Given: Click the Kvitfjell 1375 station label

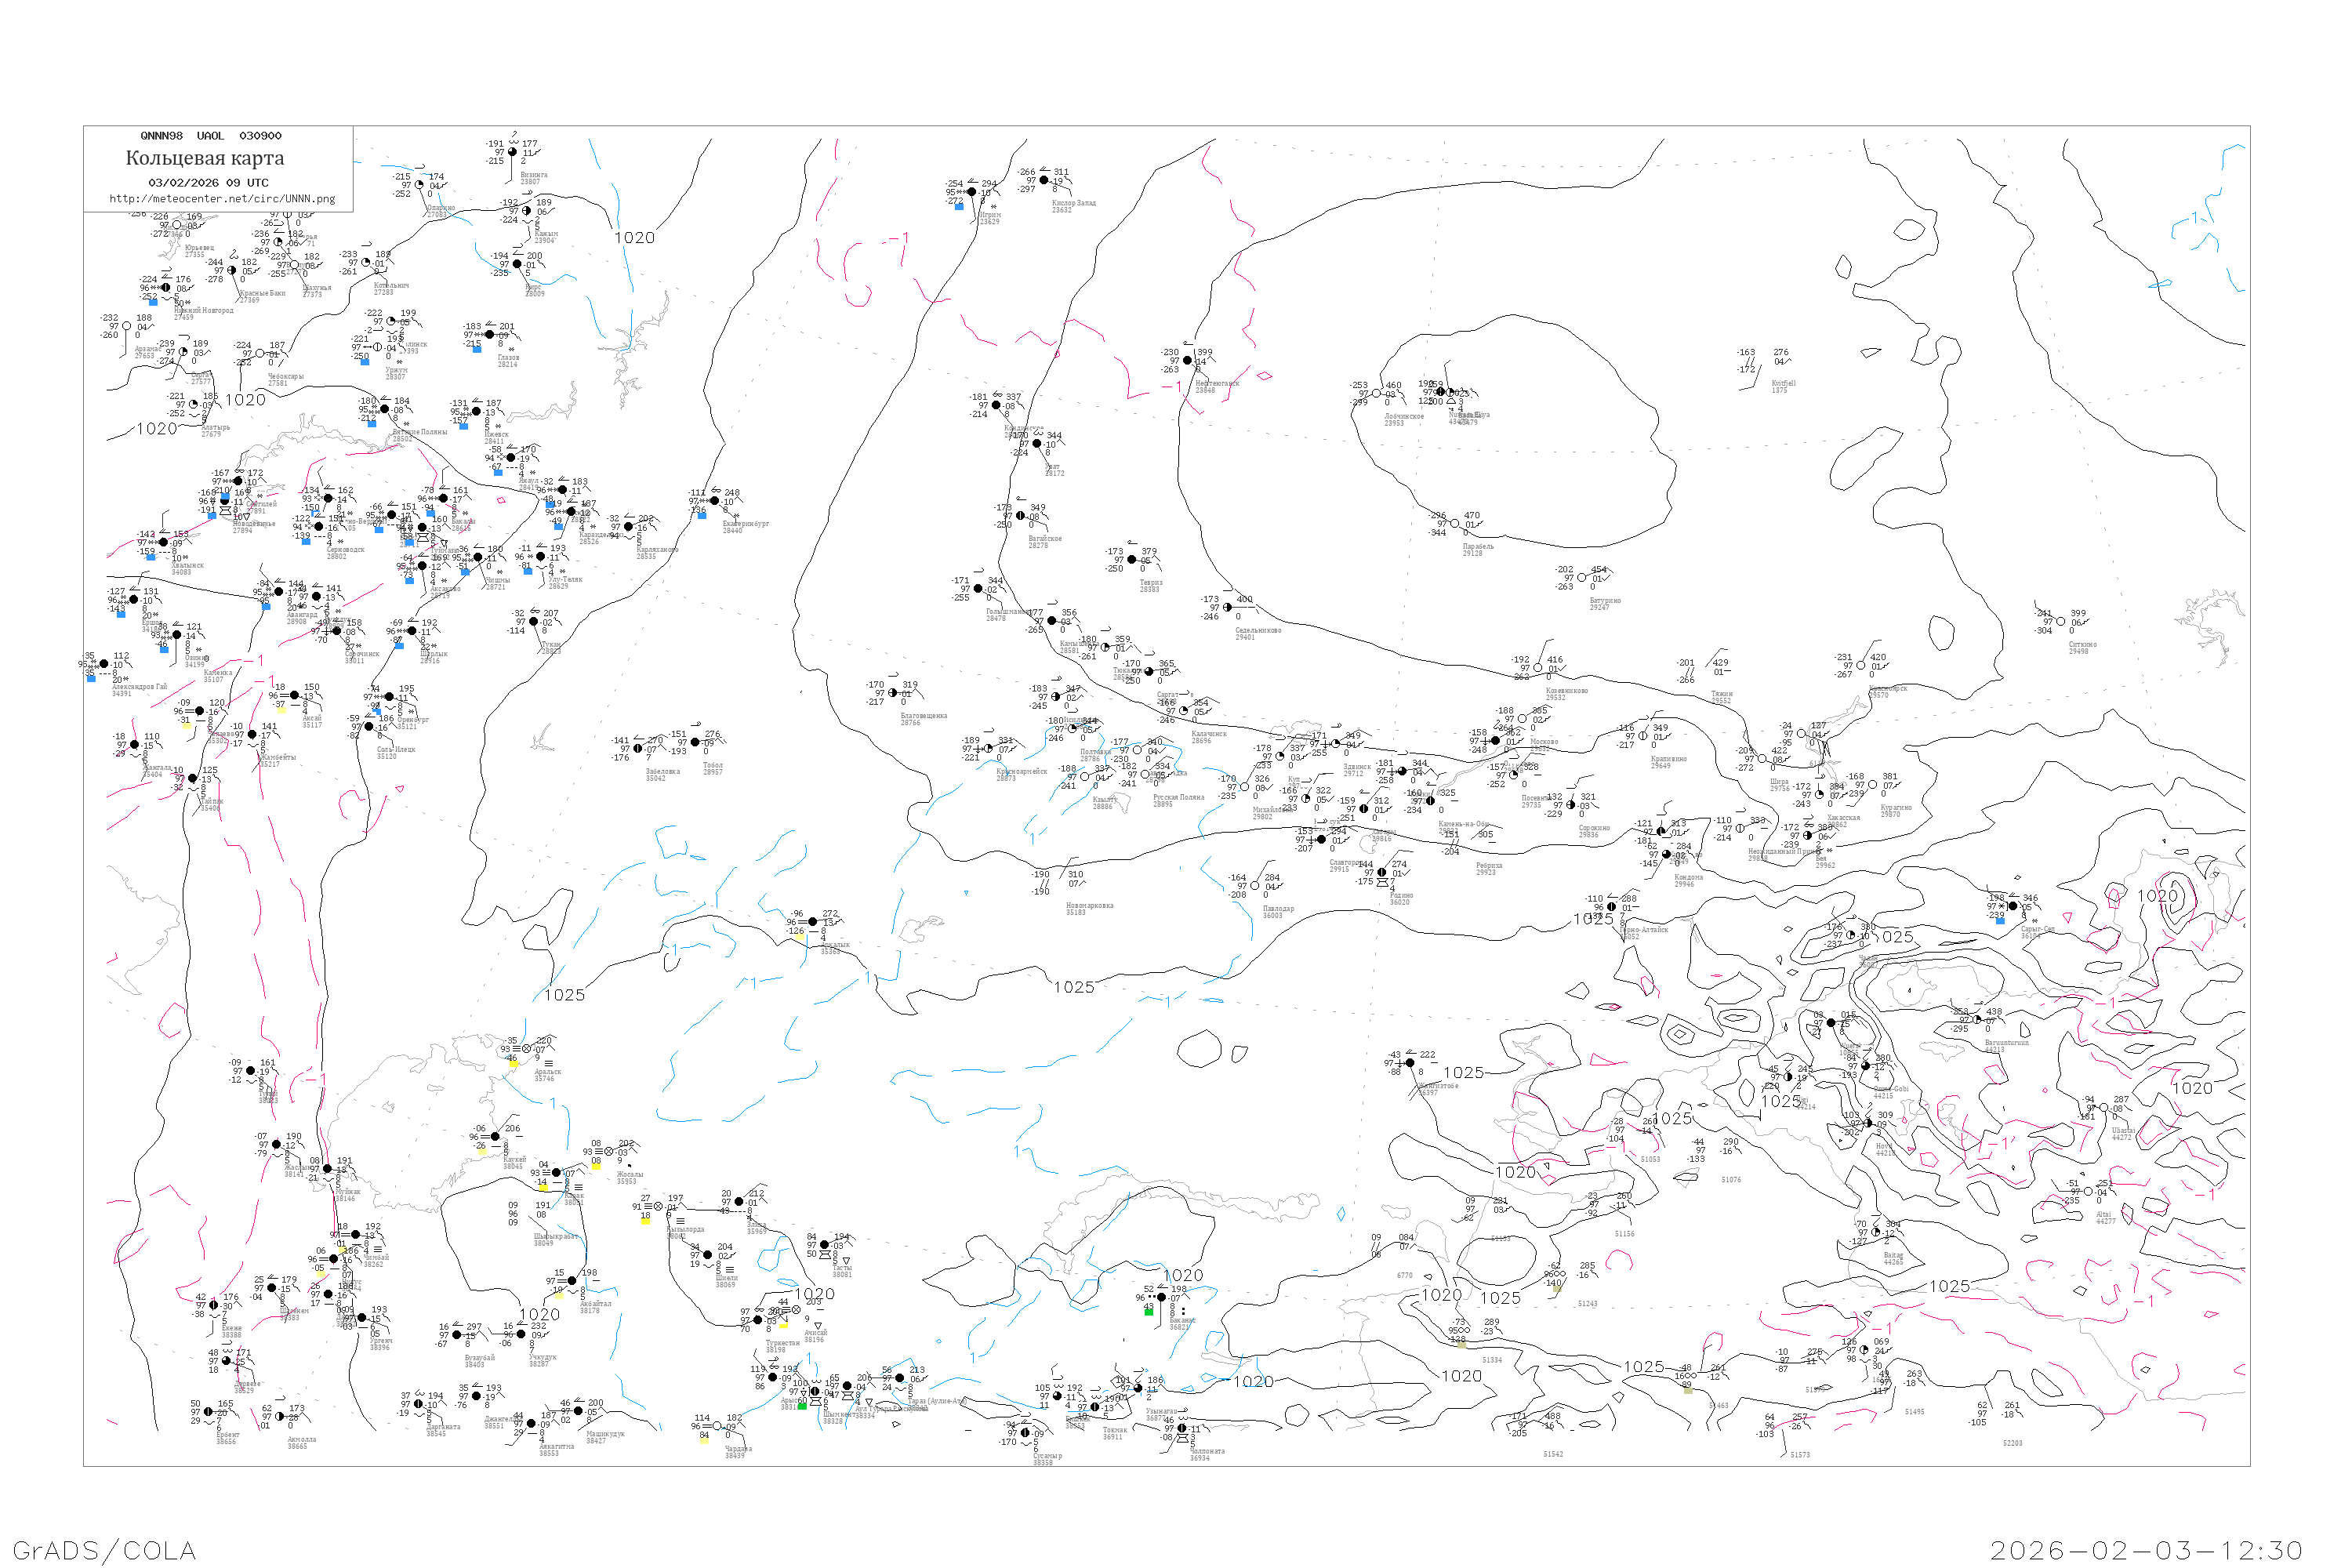Looking at the screenshot, I should click(x=1783, y=386).
